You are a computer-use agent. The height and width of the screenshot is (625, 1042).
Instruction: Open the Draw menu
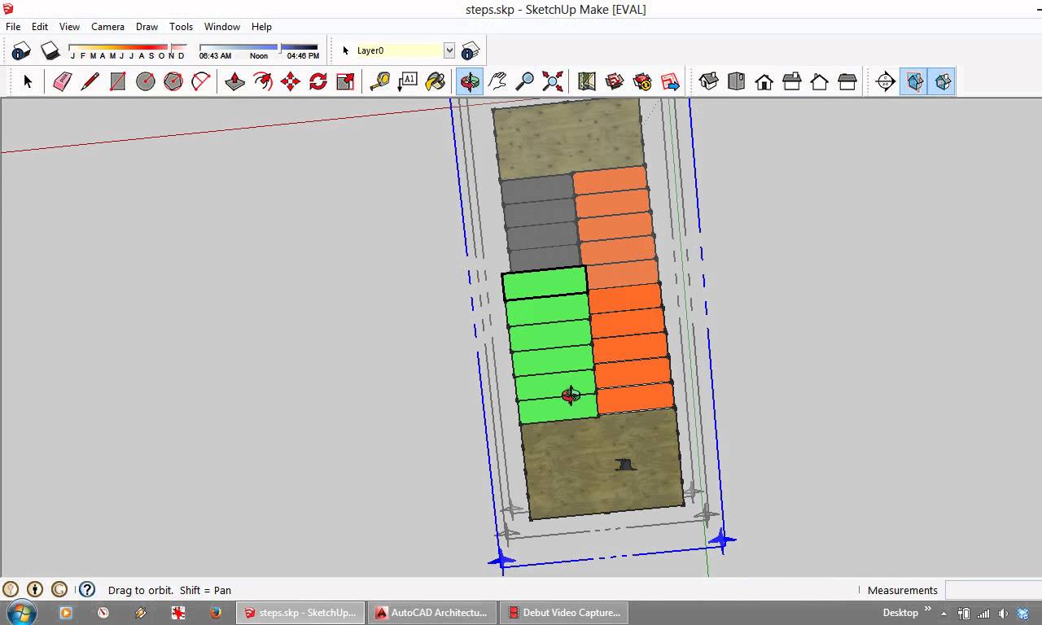(x=147, y=26)
